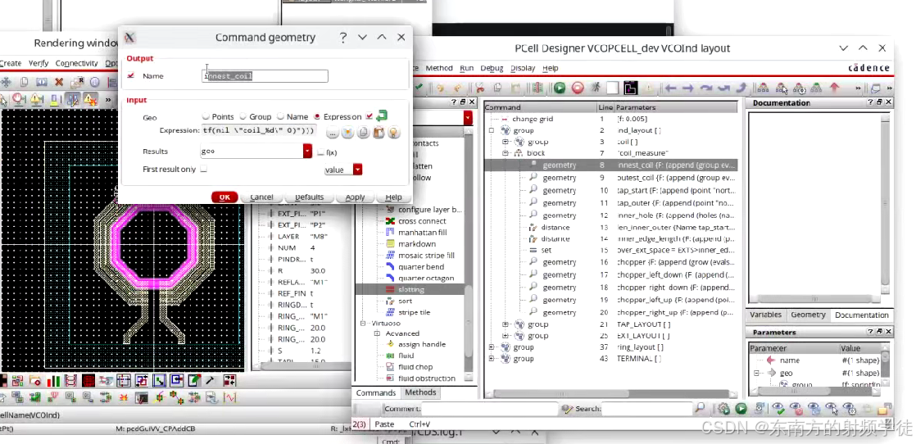Click the ellipsis browse button beside the Expression field
916x444 pixels.
pyautogui.click(x=332, y=134)
